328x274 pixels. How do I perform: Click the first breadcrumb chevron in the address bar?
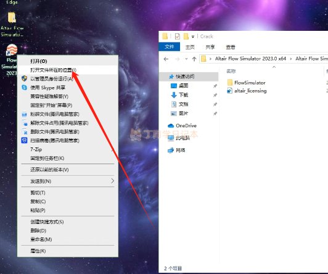(210, 59)
